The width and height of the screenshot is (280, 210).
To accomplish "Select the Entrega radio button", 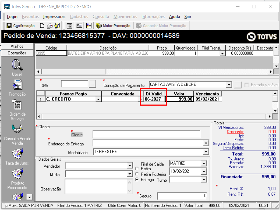I will (137, 179).
